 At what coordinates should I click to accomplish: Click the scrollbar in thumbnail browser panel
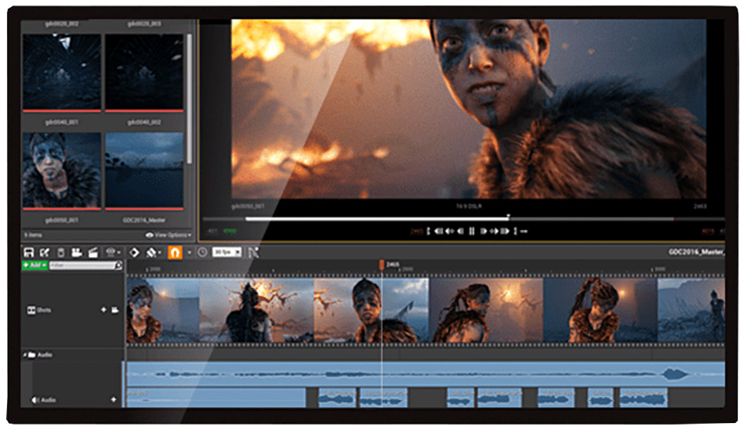[189, 99]
